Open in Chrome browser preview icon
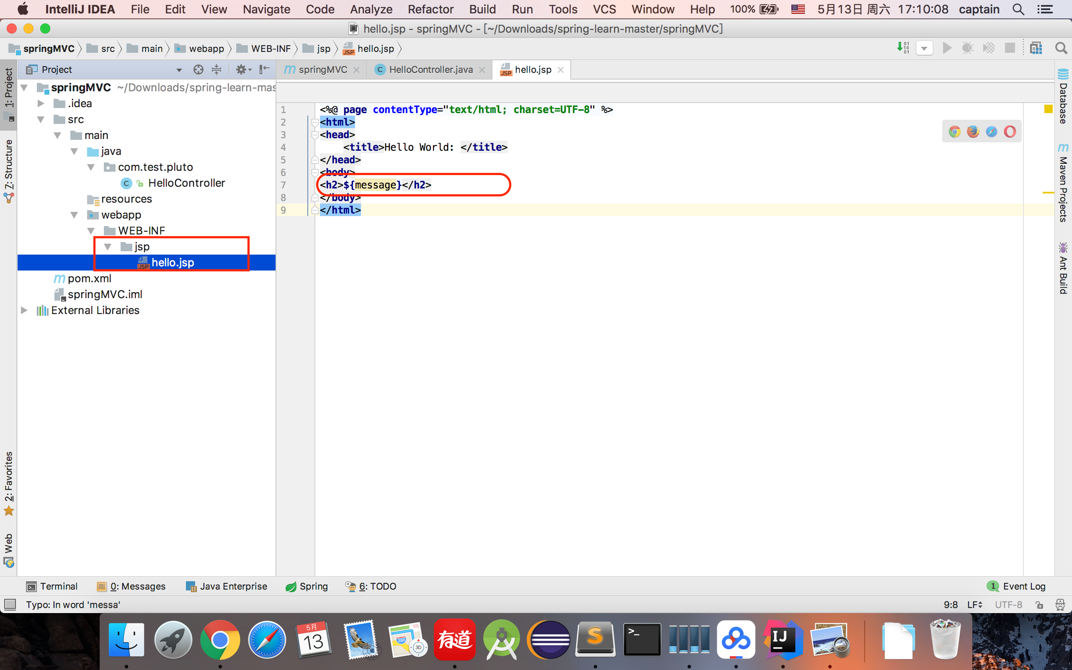Screen dimensions: 1072x670 point(955,131)
